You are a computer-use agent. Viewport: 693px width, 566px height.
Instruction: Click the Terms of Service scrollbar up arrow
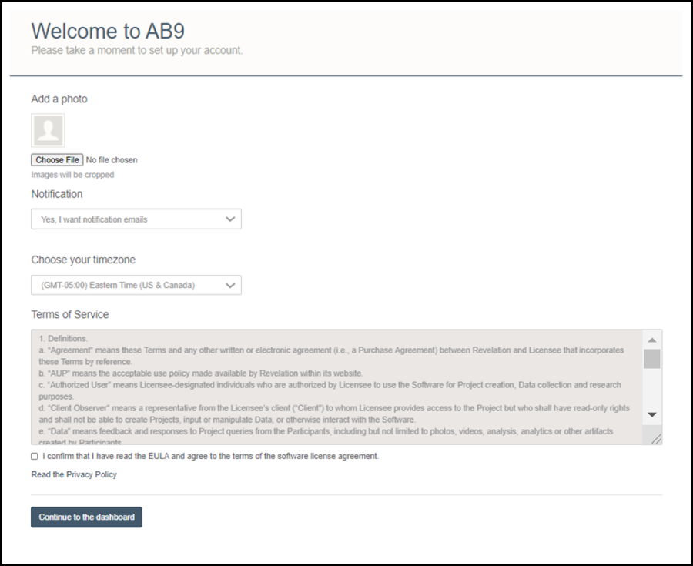tap(652, 340)
